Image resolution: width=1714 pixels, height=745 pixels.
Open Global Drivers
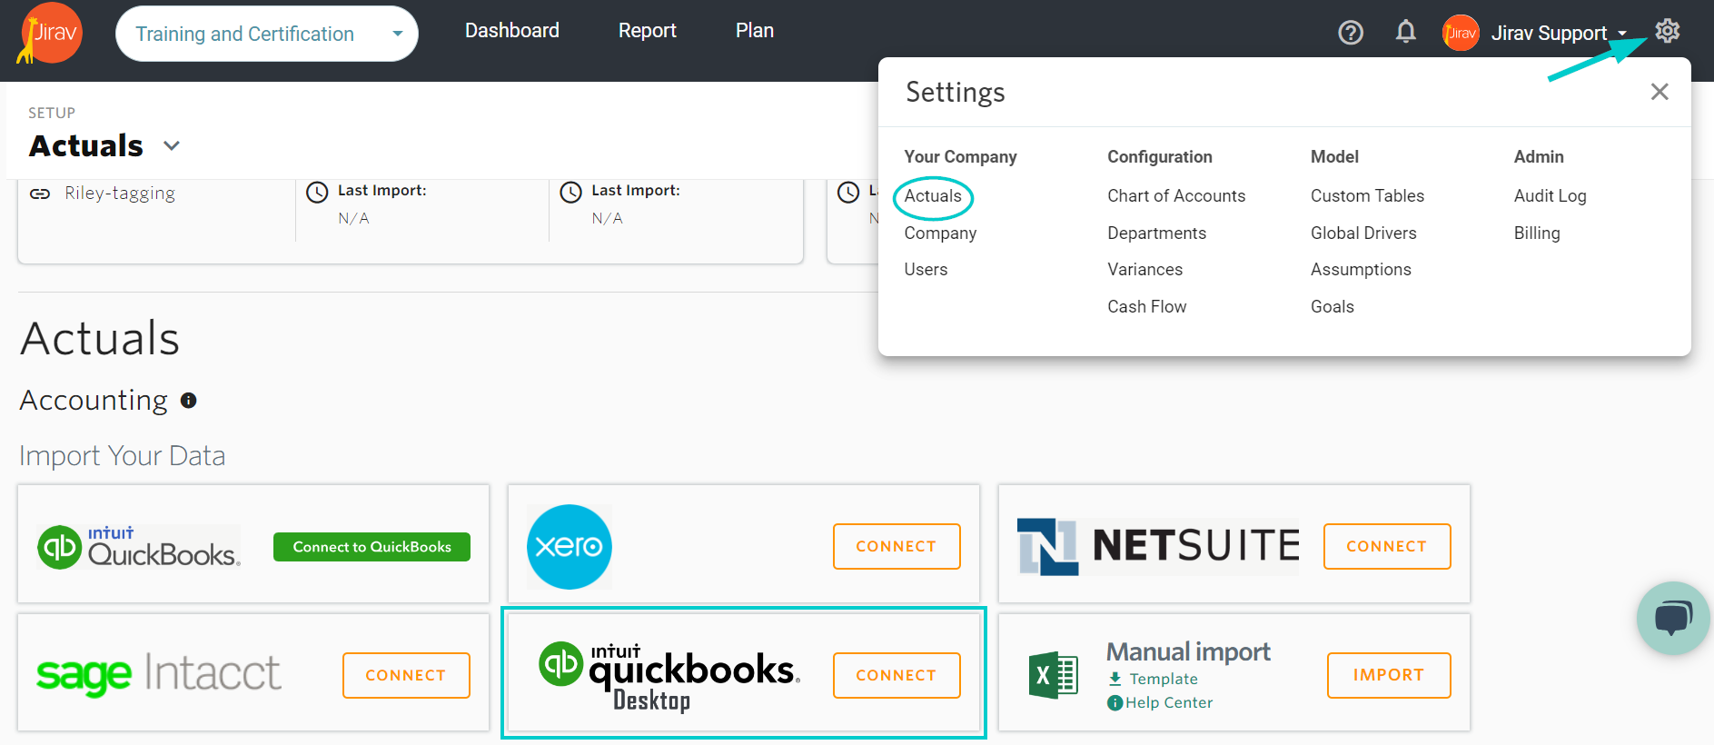coord(1363,233)
